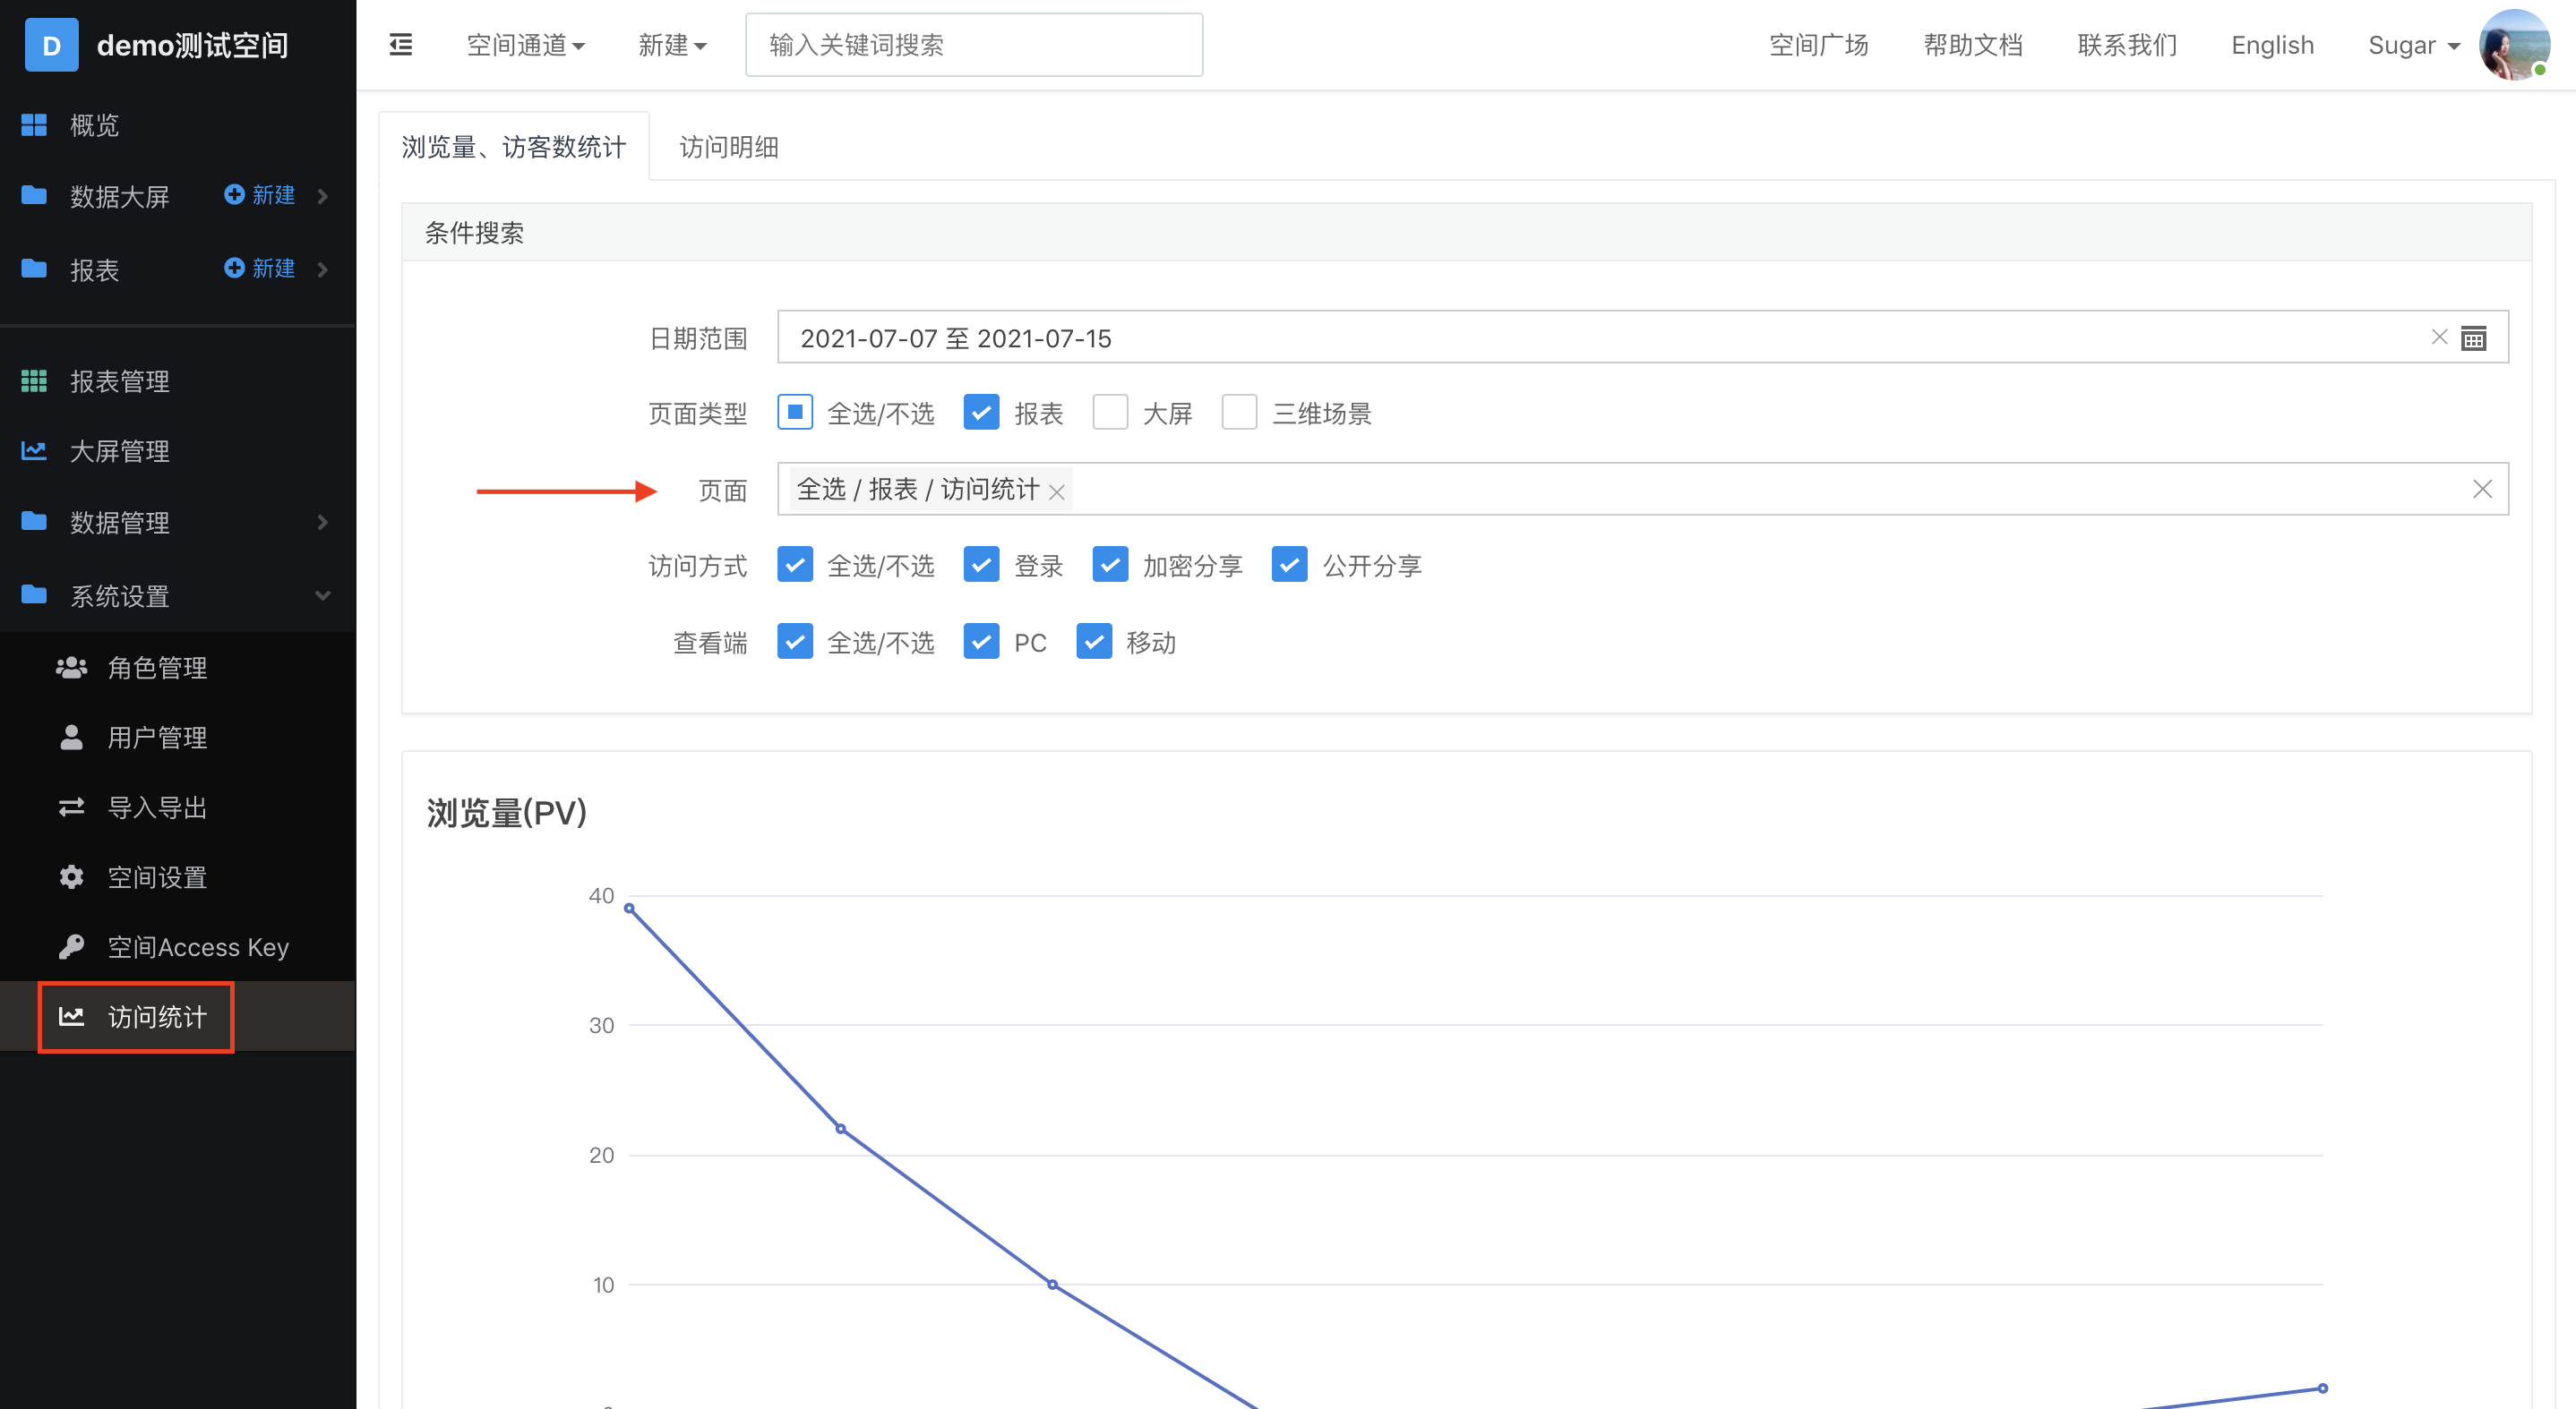This screenshot has width=2576, height=1409.
Task: Open 数据大屏 folder item
Action: point(120,197)
